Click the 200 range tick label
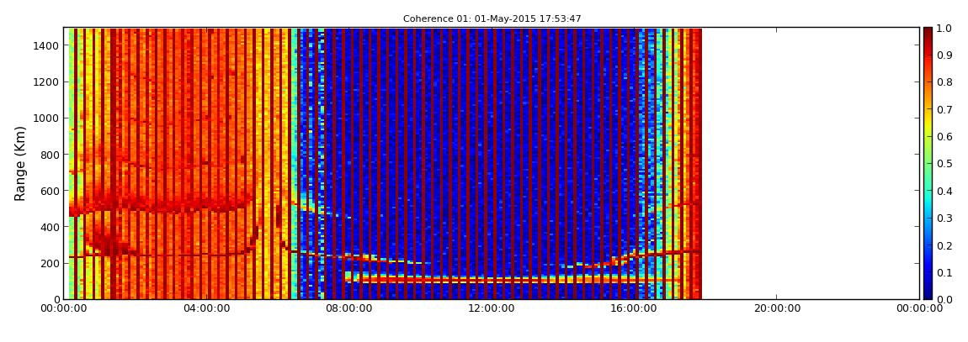Image resolution: width=968 pixels, height=342 pixels. (x=48, y=264)
